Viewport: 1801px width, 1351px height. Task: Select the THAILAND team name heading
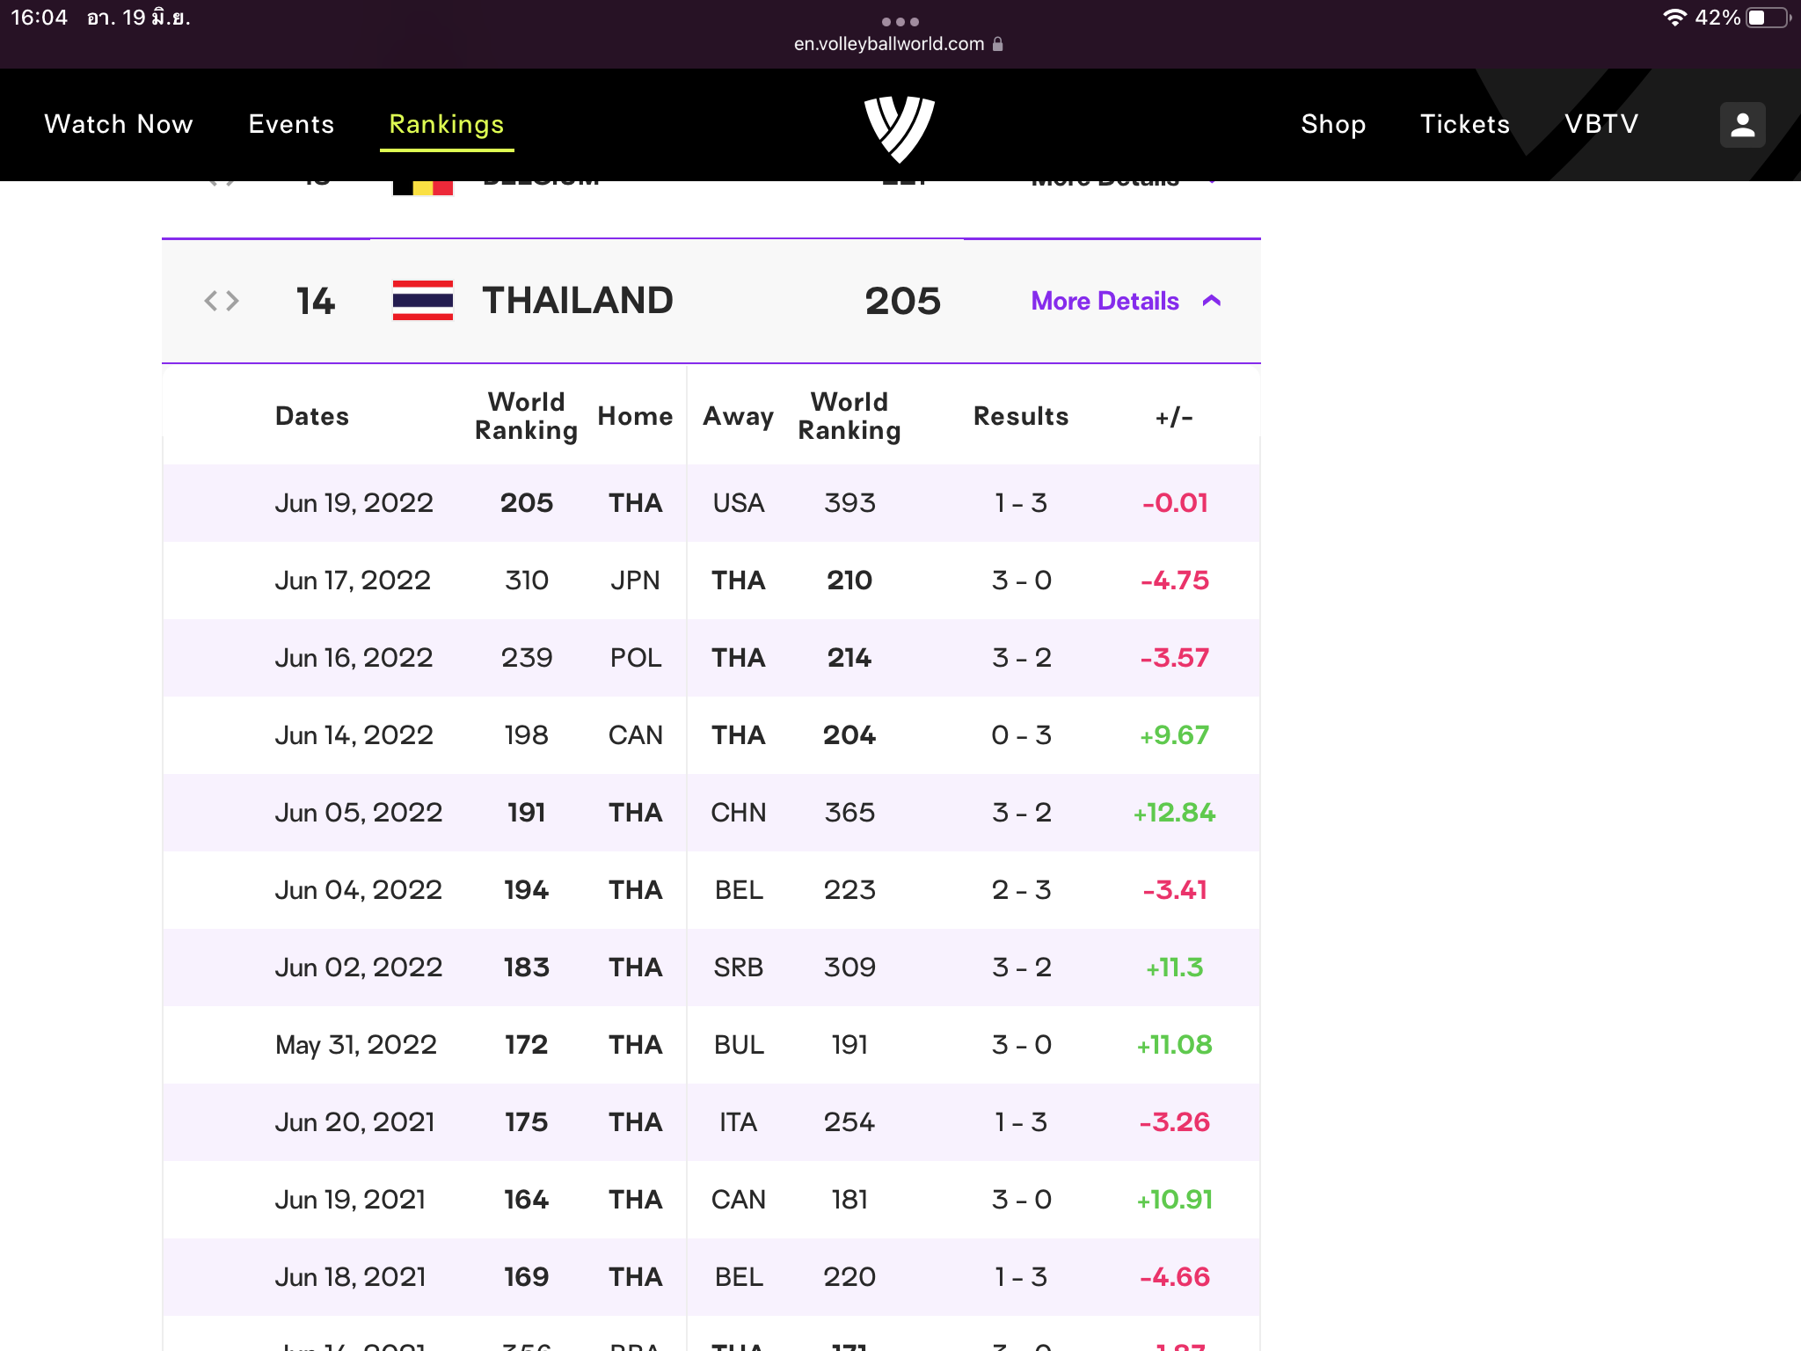[x=578, y=301]
